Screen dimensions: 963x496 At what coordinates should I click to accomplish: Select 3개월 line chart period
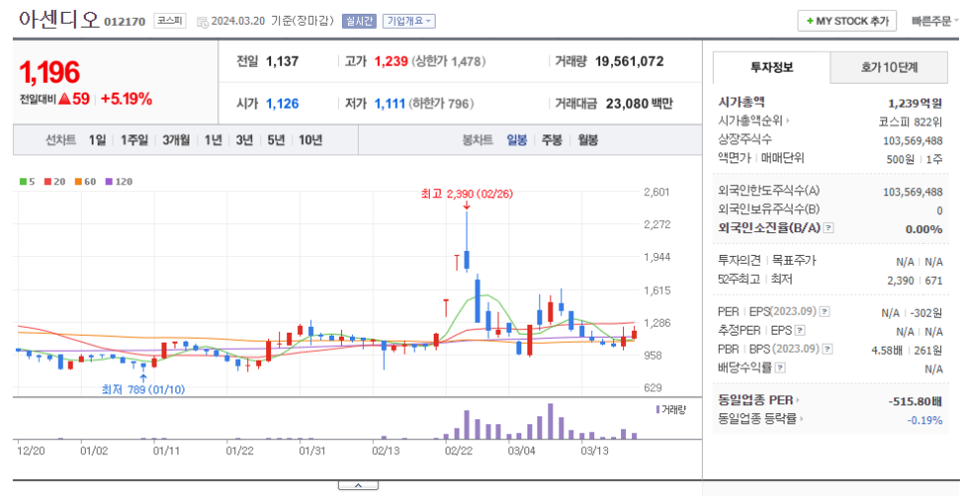176,140
